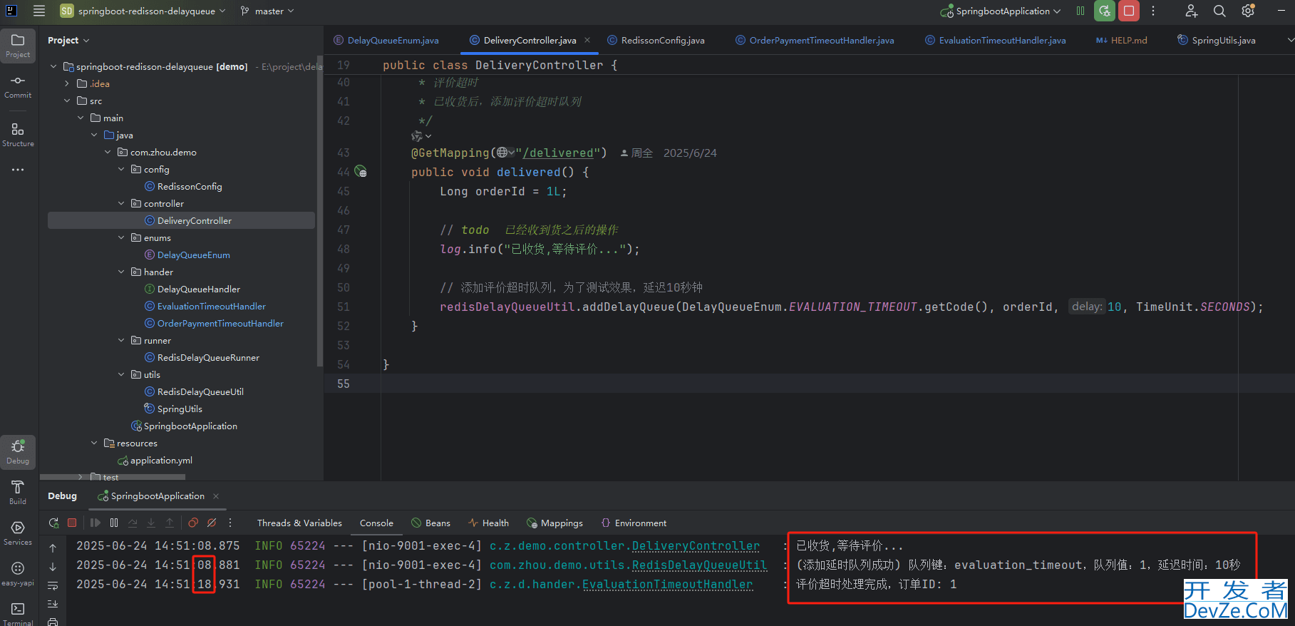
Task: Open Threads & Variables debug tab
Action: click(x=299, y=523)
